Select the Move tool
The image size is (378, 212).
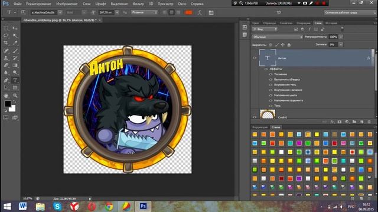[15, 28]
